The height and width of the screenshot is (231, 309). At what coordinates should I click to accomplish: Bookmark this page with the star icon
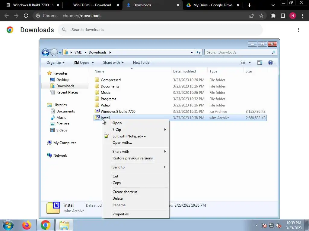pyautogui.click(x=261, y=16)
